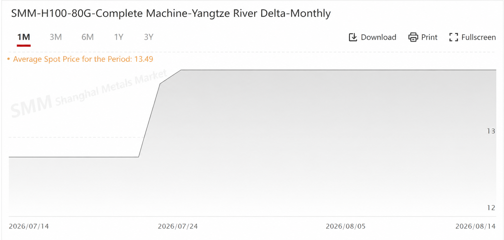This screenshot has width=504, height=240.
Task: Click the Fullscreen brackets icon
Action: (x=453, y=37)
